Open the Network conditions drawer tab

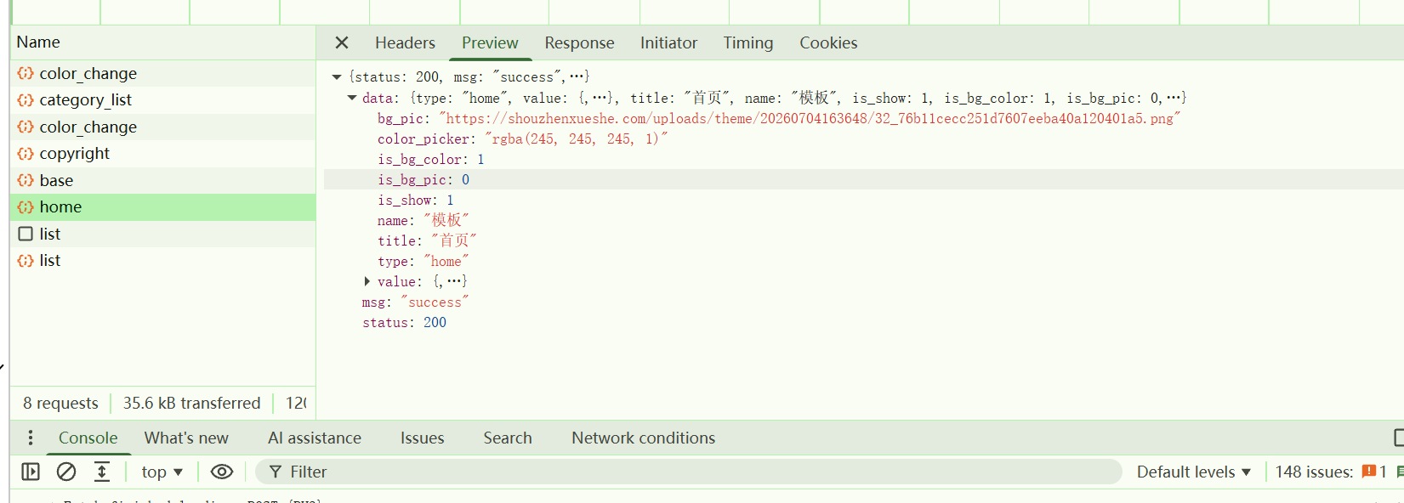point(643,438)
